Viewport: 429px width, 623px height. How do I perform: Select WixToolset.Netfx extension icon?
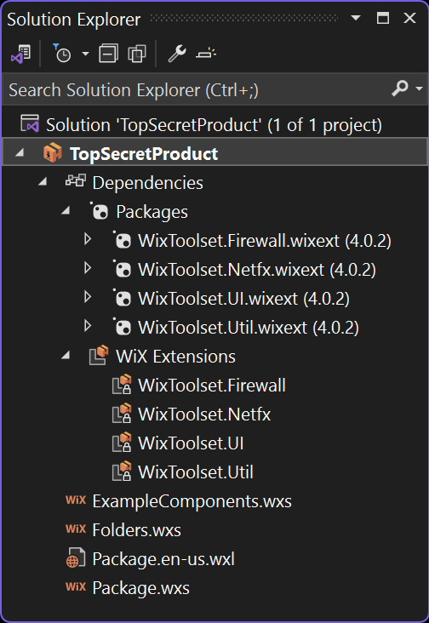click(122, 414)
